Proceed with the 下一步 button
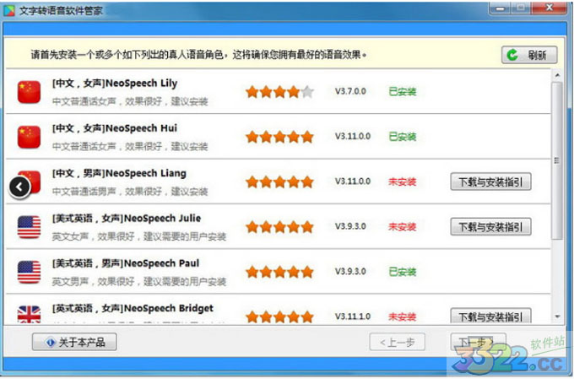The width and height of the screenshot is (574, 379). coord(478,342)
